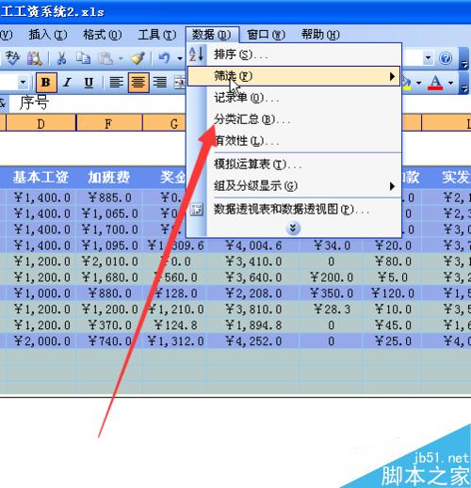The image size is (471, 488).
Task: Expand the standard toolbar options
Action: pyautogui.click(x=464, y=58)
